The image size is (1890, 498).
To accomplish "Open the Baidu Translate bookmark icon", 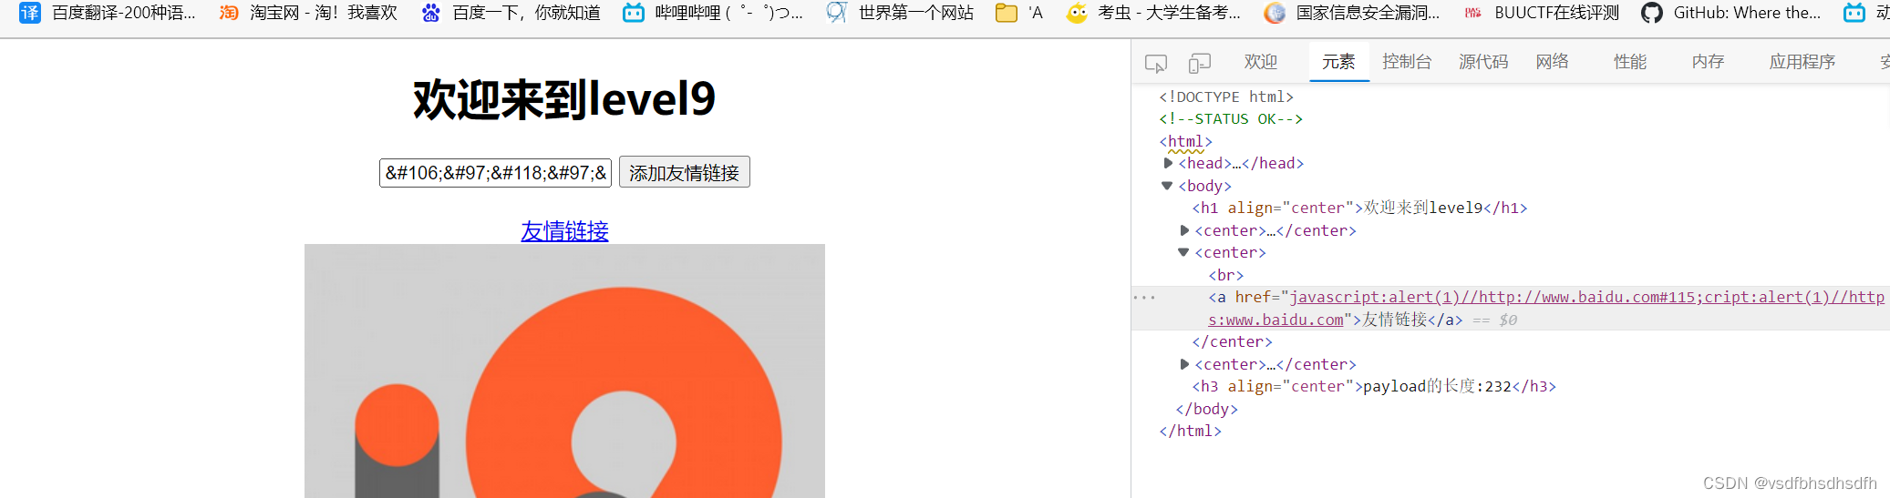I will pyautogui.click(x=30, y=13).
